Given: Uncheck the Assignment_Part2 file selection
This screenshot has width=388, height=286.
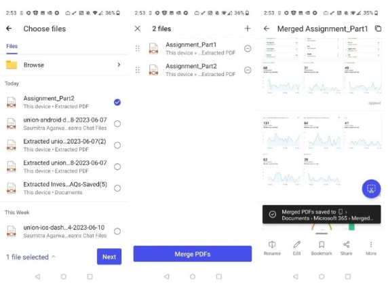Looking at the screenshot, I should point(117,102).
